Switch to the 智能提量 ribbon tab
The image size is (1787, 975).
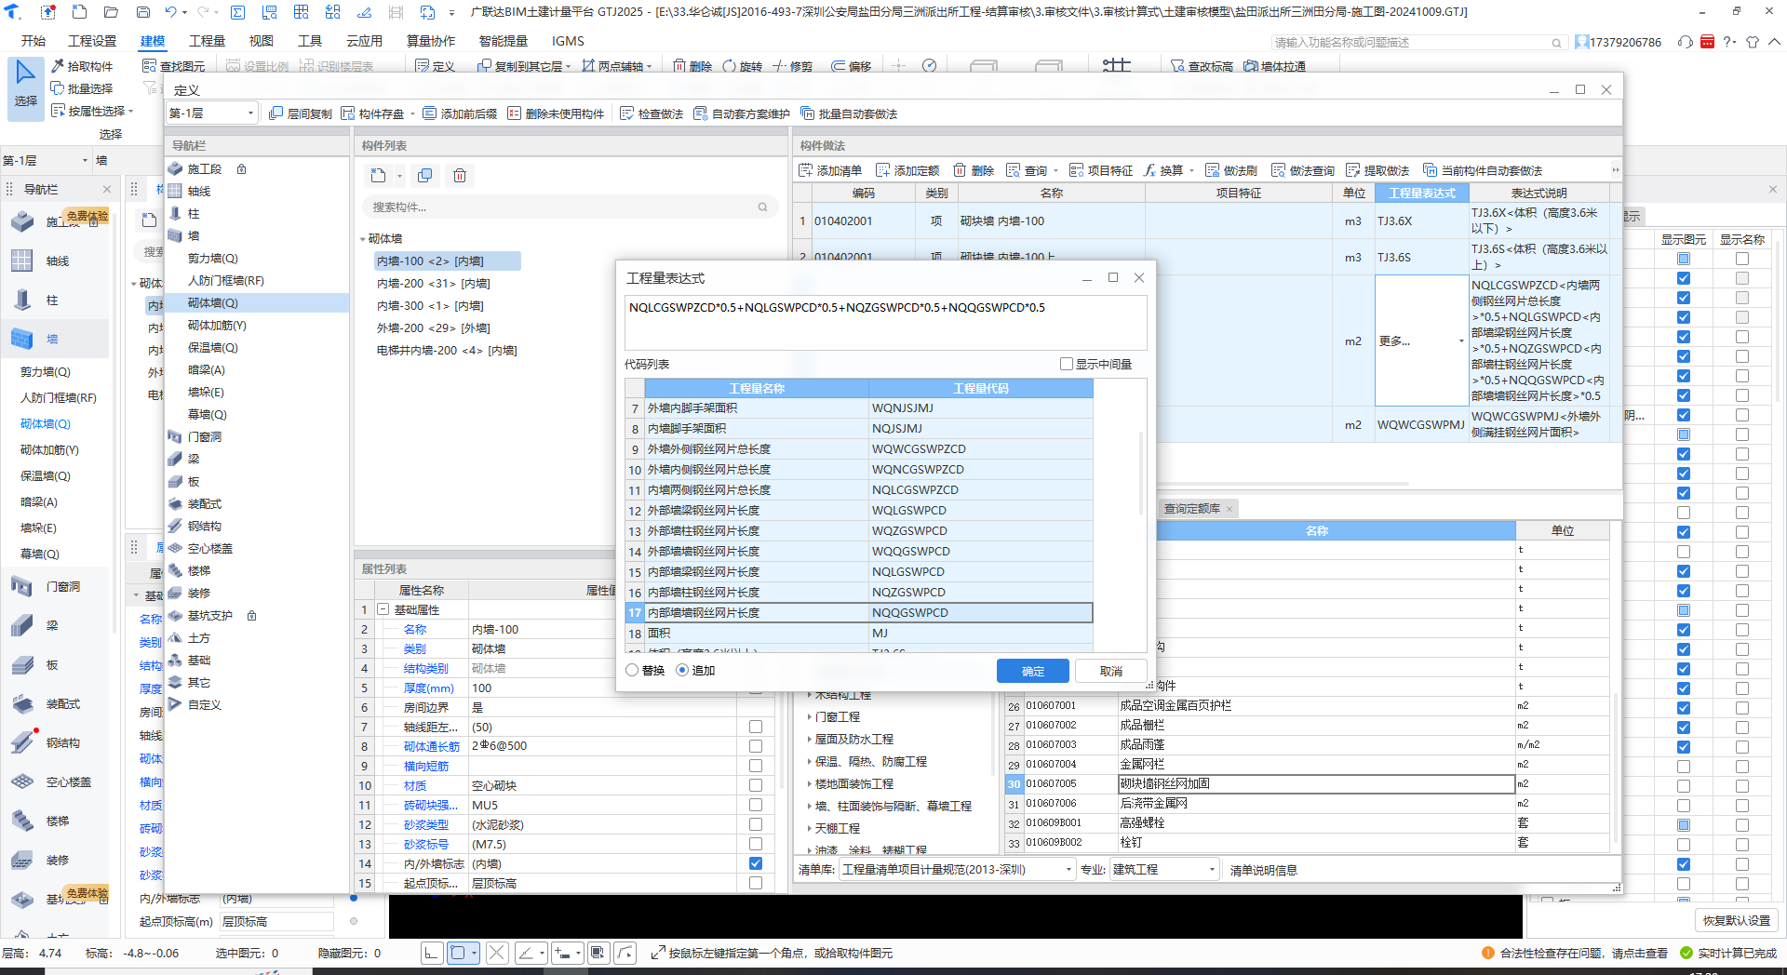(x=504, y=41)
